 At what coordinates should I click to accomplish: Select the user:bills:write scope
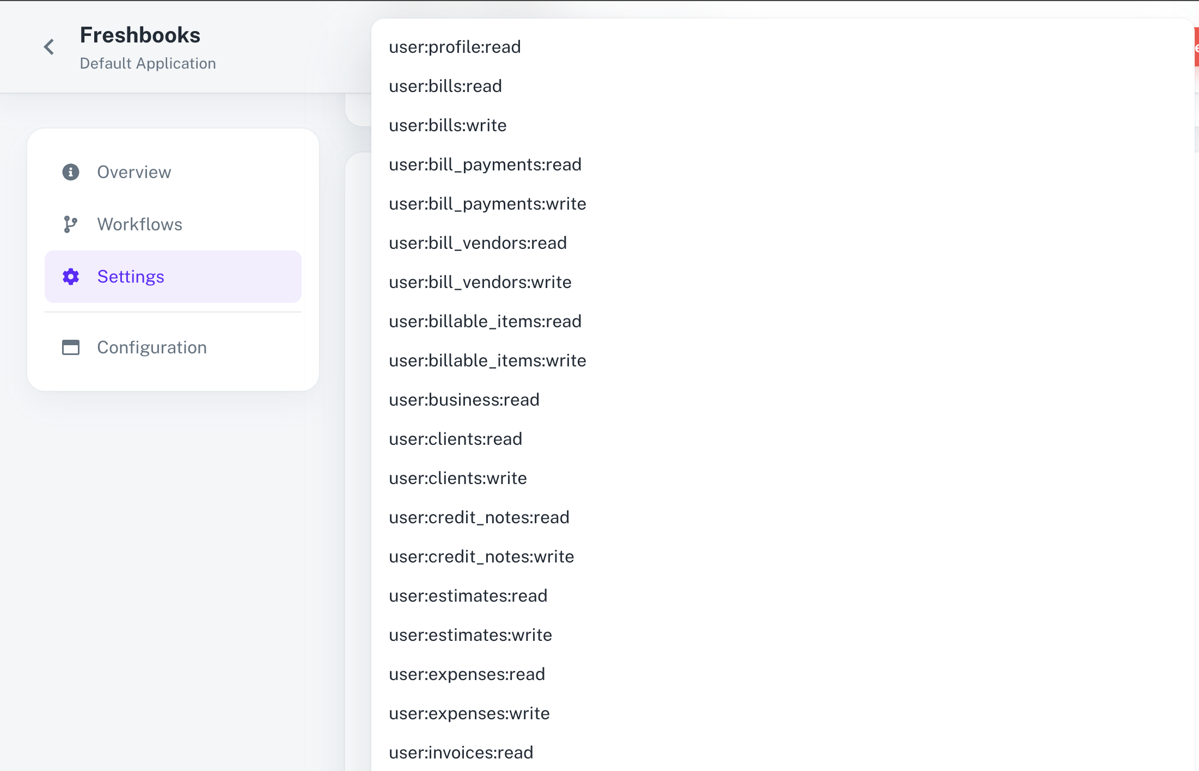[447, 125]
